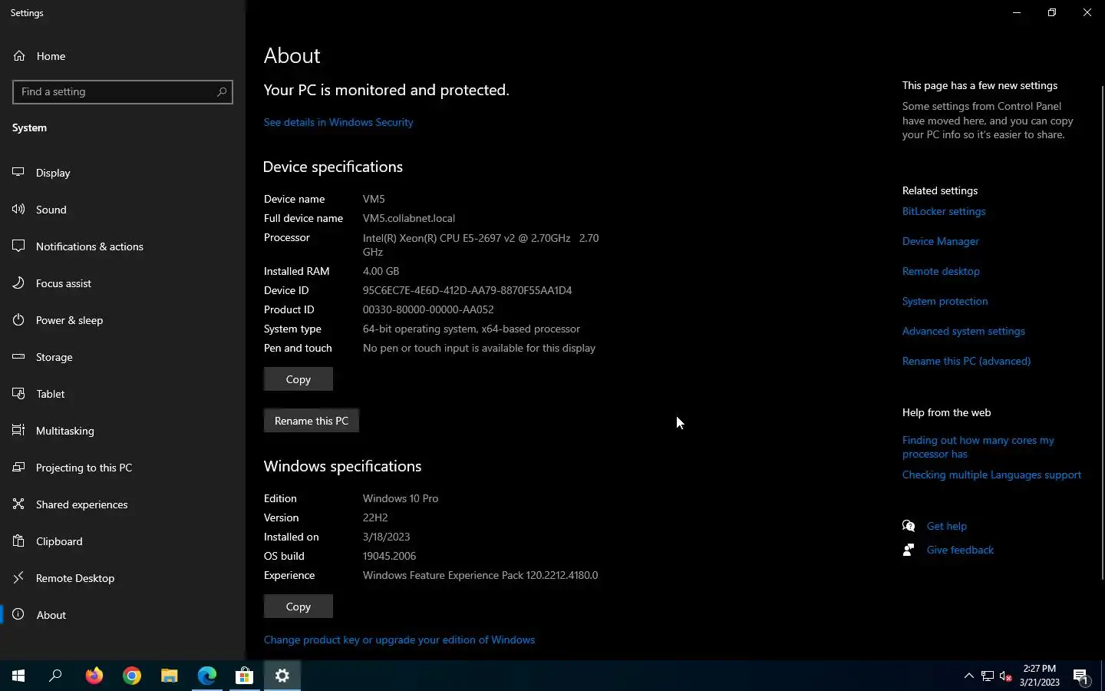
Task: Click the Clipboard icon in sidebar
Action: point(19,541)
